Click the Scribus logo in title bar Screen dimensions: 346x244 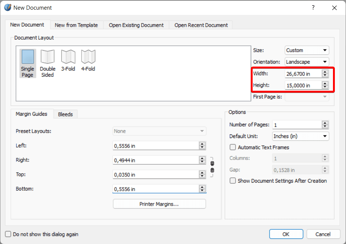click(7, 7)
